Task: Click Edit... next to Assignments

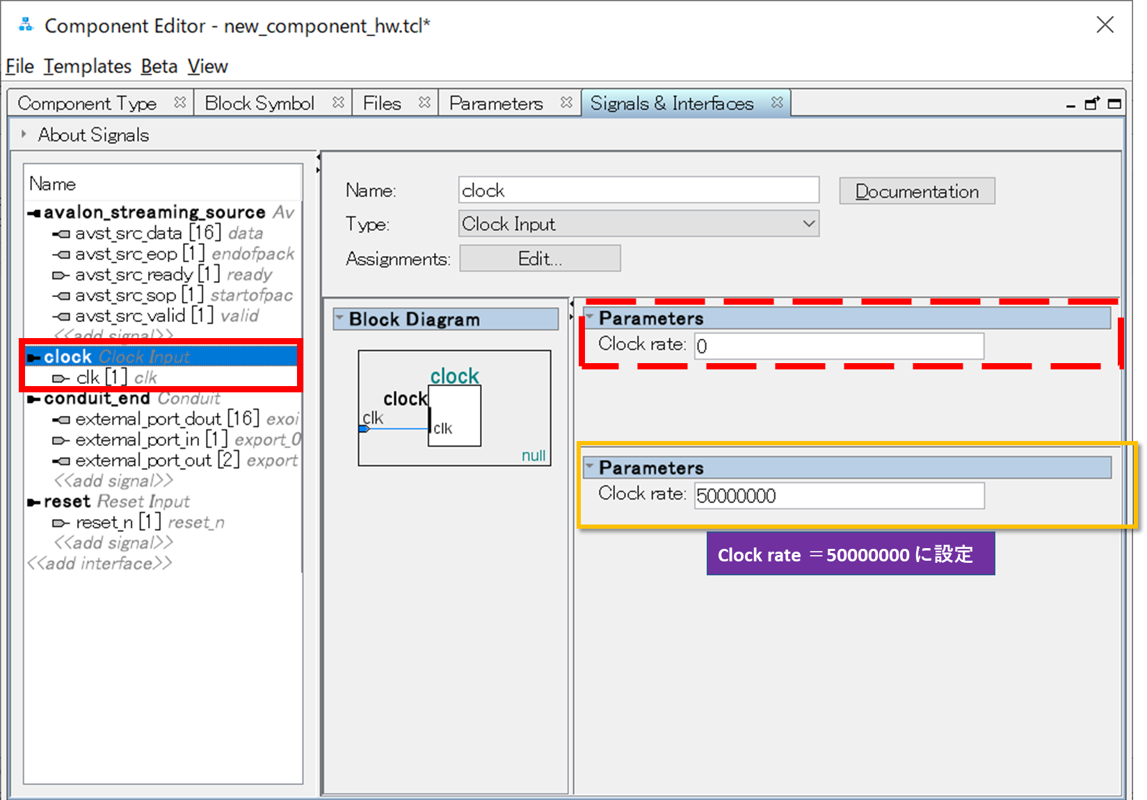Action: [x=540, y=258]
